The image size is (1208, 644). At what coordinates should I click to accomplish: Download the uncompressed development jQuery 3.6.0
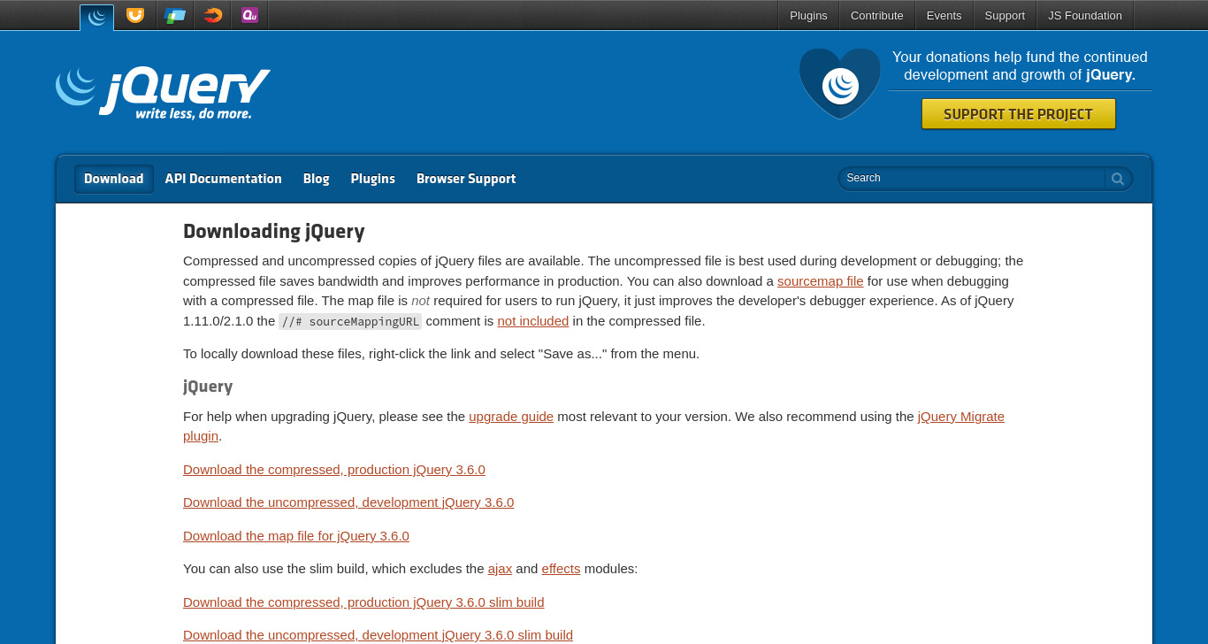[x=348, y=502]
